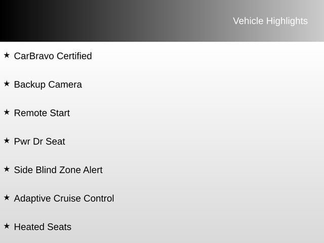
Task: Click the word CarBravo
Action: [34, 56]
